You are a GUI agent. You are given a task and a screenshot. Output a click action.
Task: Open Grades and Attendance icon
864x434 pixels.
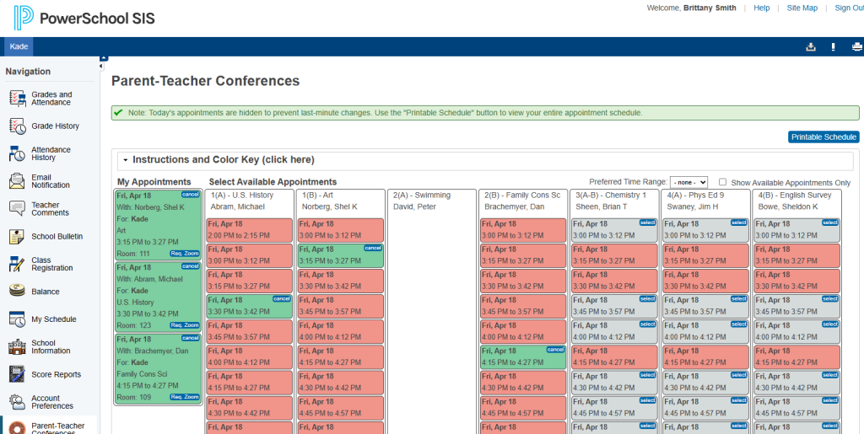click(x=18, y=99)
